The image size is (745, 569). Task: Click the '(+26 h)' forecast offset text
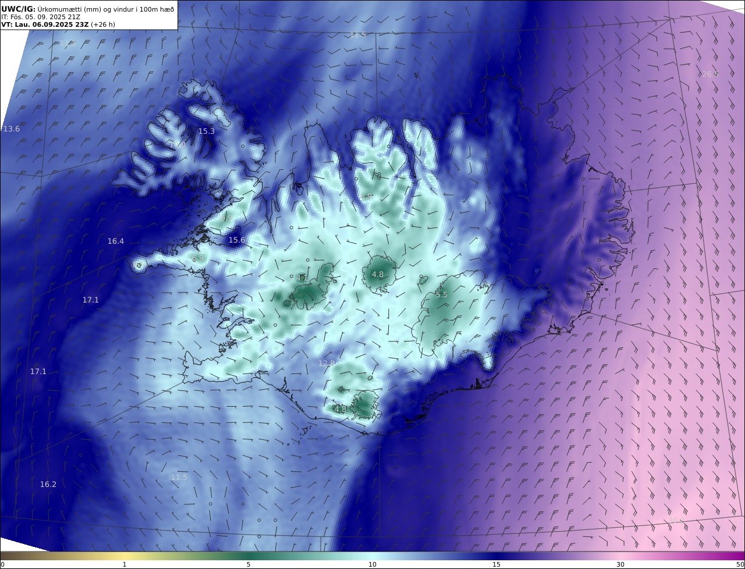[103, 24]
